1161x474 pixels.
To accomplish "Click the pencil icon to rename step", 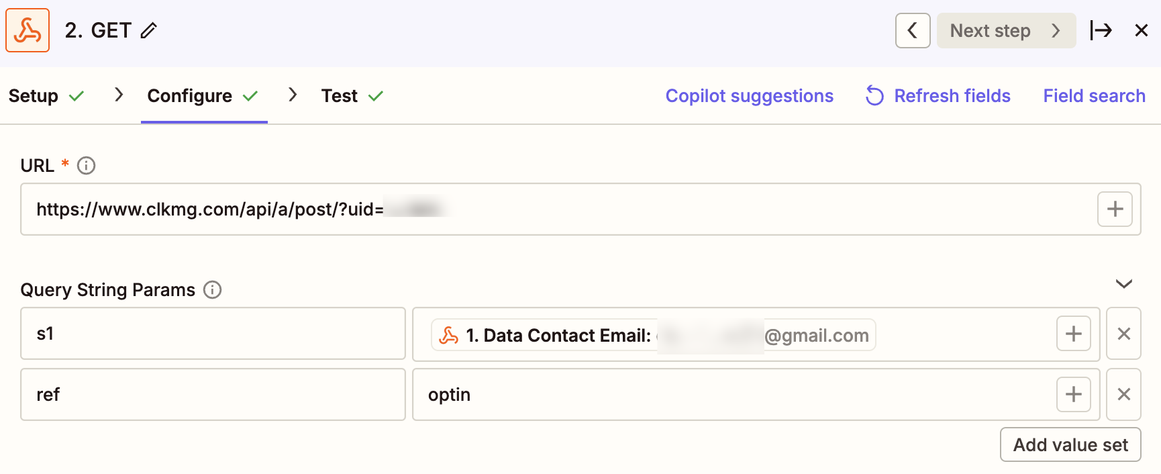I will coord(149,30).
